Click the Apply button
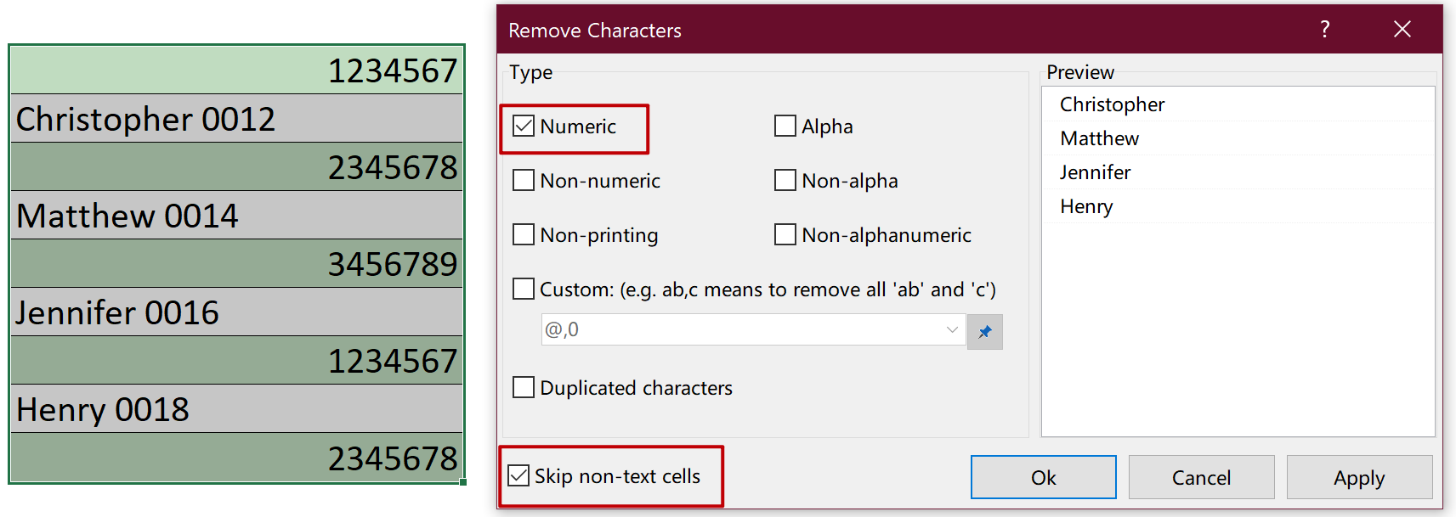Screen dimensions: 1456x517 (x=1357, y=476)
